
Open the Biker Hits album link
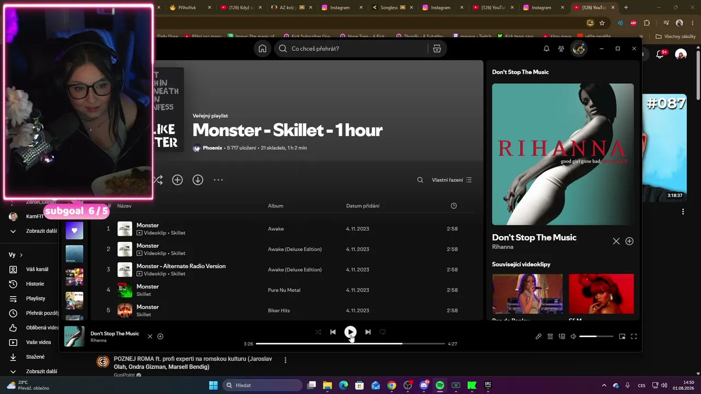coord(279,311)
